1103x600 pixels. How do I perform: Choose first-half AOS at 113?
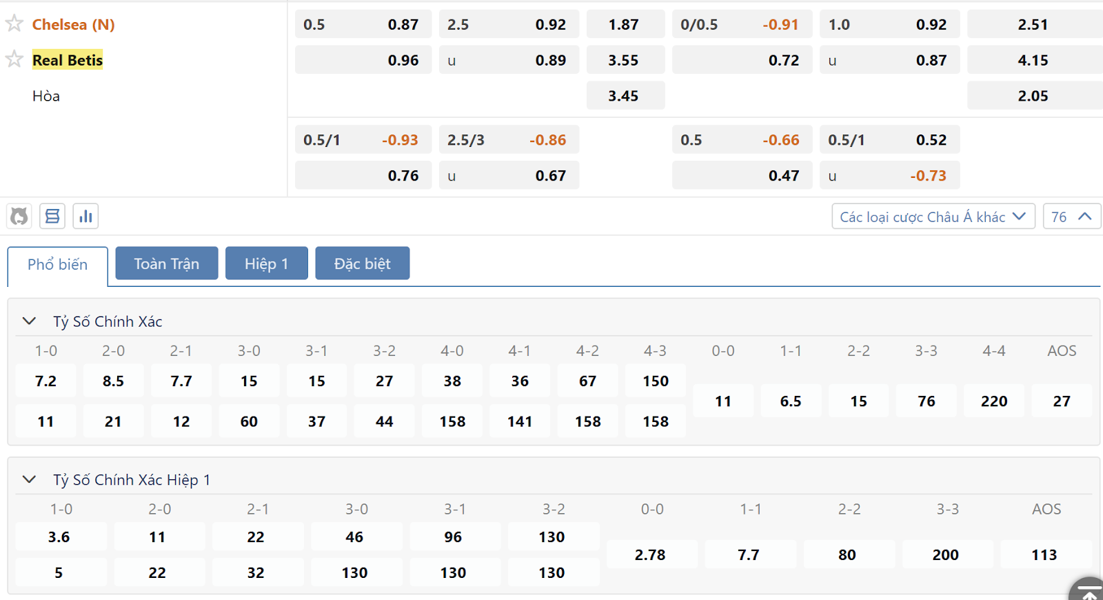[1046, 554]
